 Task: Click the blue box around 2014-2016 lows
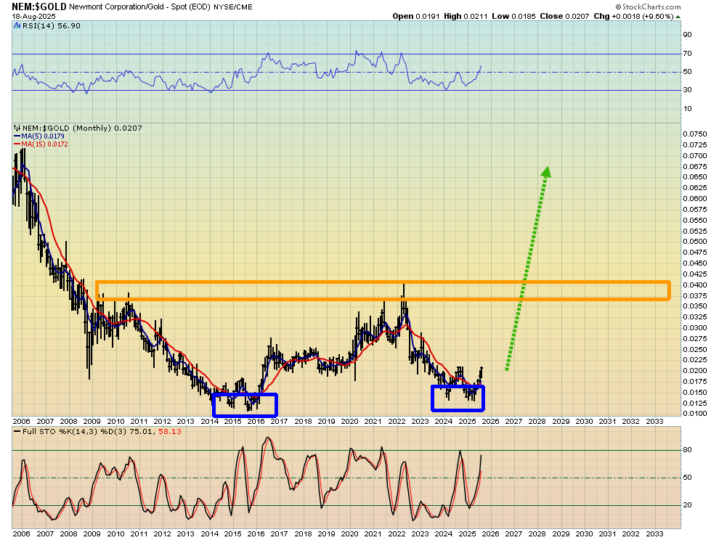tap(245, 405)
